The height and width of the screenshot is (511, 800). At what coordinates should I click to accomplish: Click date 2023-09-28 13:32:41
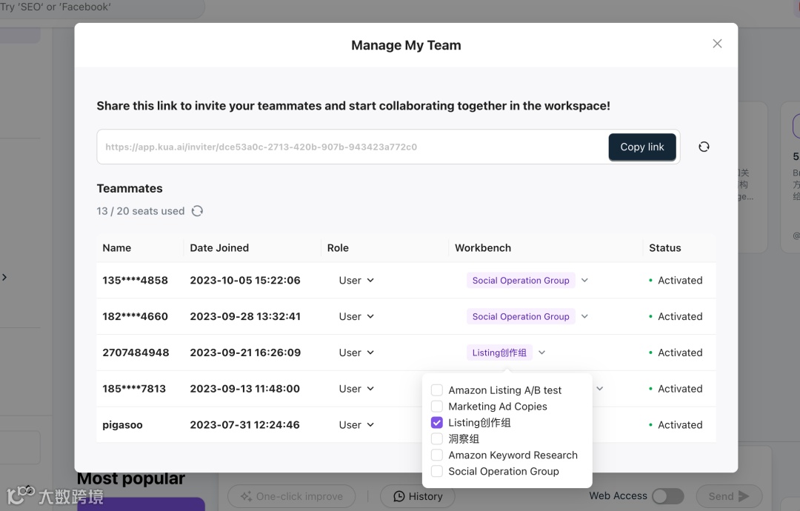click(245, 317)
